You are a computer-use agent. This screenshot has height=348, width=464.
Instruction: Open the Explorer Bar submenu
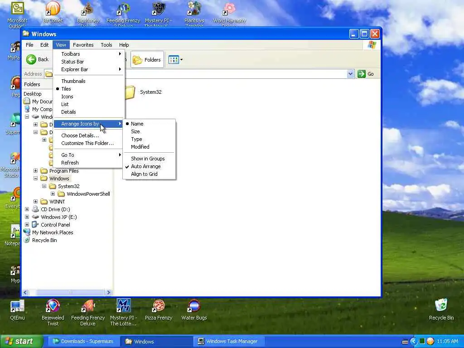coord(88,69)
